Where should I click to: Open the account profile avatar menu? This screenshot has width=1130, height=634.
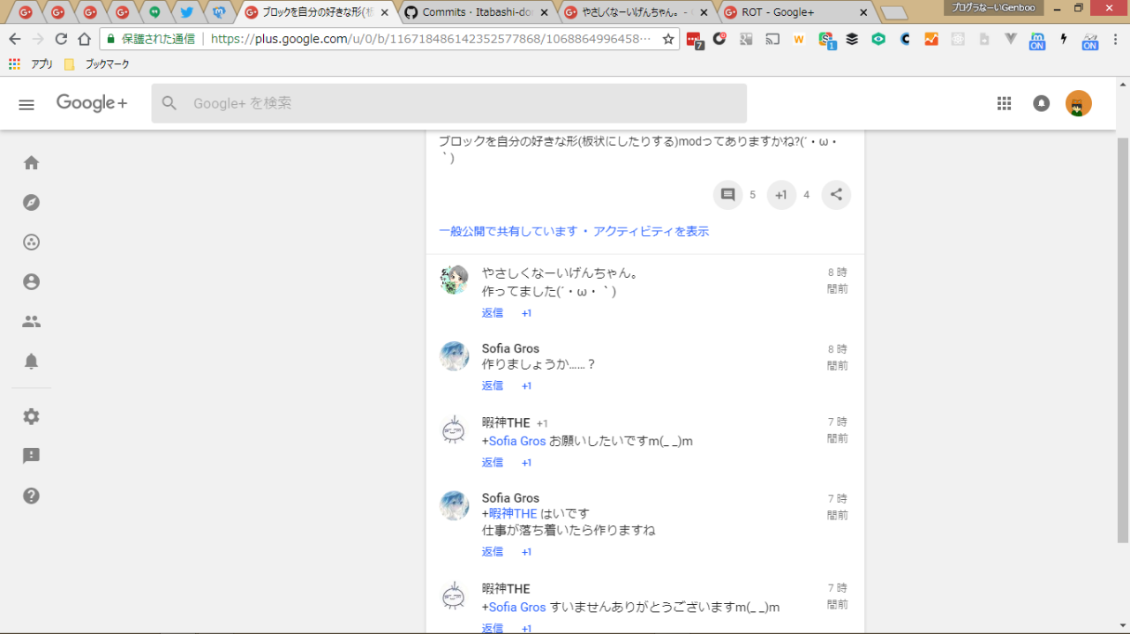[1078, 103]
